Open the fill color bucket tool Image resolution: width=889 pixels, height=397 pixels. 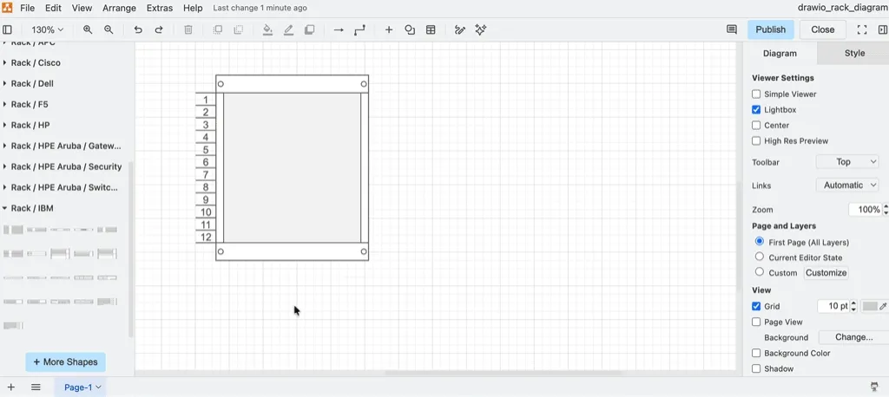[267, 29]
